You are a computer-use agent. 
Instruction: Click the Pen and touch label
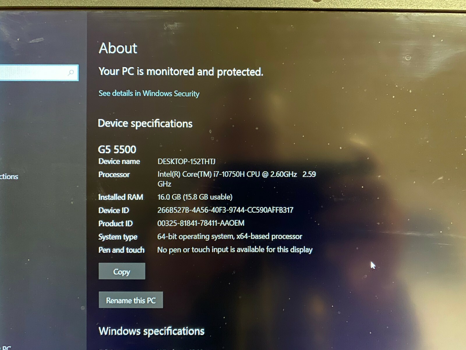click(x=121, y=250)
